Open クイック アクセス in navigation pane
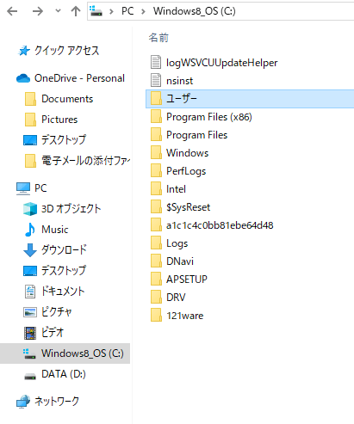The height and width of the screenshot is (424, 354). (x=67, y=51)
